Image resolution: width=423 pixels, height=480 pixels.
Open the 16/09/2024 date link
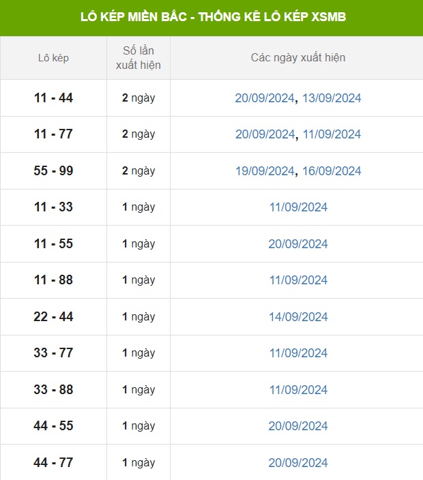[332, 171]
